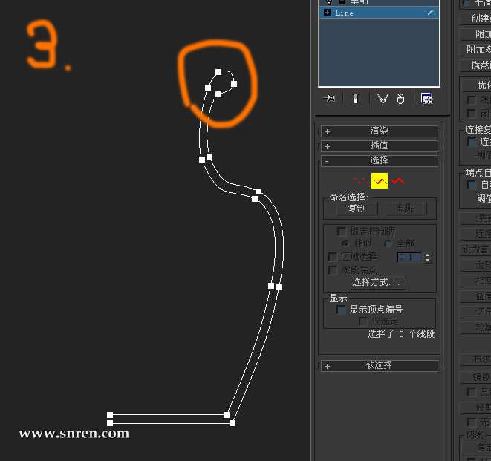Switch to Spline sub-object level icon

tap(397, 181)
